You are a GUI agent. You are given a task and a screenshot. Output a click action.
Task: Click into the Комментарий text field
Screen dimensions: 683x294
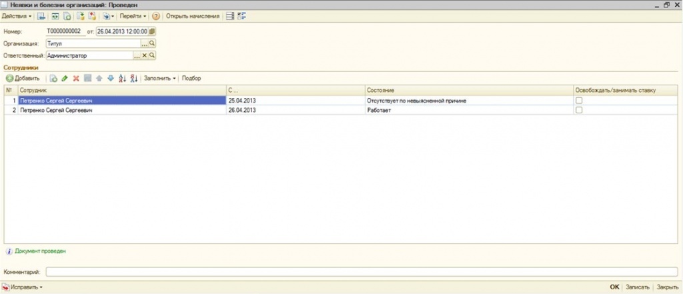[x=360, y=272]
